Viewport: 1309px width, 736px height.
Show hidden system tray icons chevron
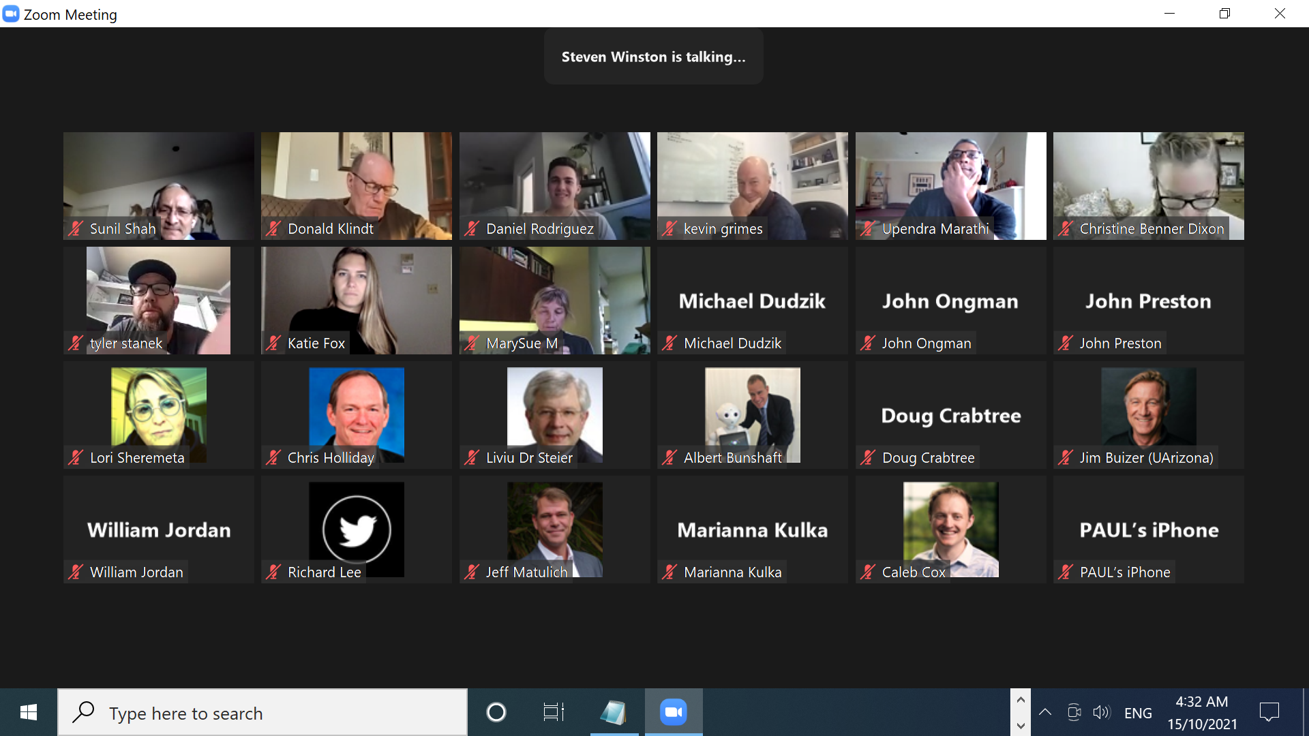tap(1044, 713)
